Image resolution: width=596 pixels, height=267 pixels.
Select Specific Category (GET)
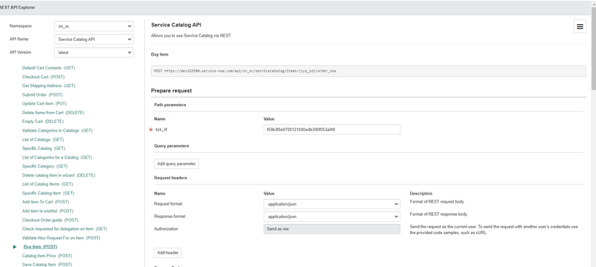coord(45,166)
